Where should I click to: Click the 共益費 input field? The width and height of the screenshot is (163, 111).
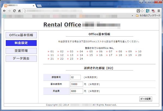click(x=77, y=91)
